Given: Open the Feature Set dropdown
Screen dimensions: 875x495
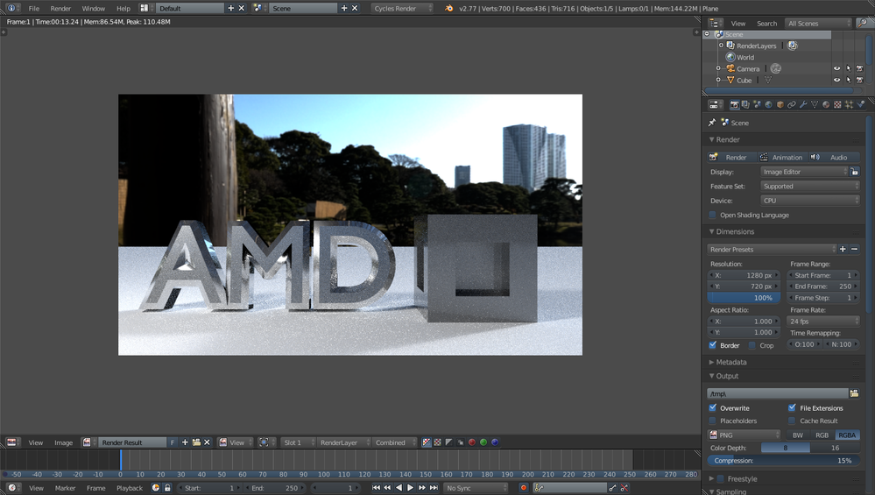Looking at the screenshot, I should (809, 187).
